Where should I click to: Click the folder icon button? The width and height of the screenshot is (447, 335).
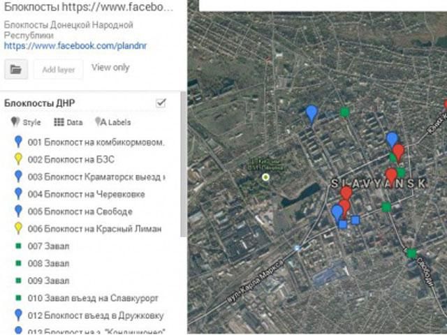pyautogui.click(x=15, y=69)
